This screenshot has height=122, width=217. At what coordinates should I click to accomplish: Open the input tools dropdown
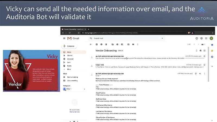tap(203, 44)
